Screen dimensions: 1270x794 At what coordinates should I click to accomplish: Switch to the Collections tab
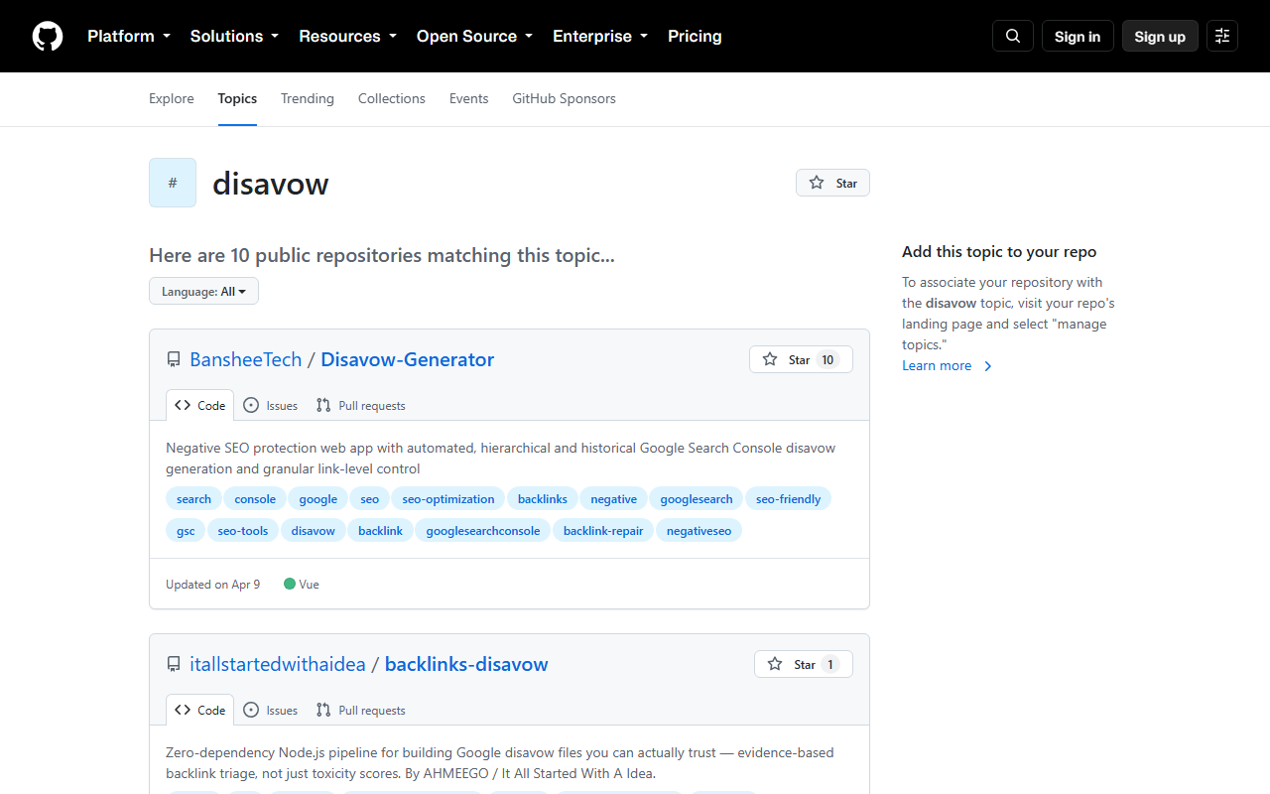[392, 98]
